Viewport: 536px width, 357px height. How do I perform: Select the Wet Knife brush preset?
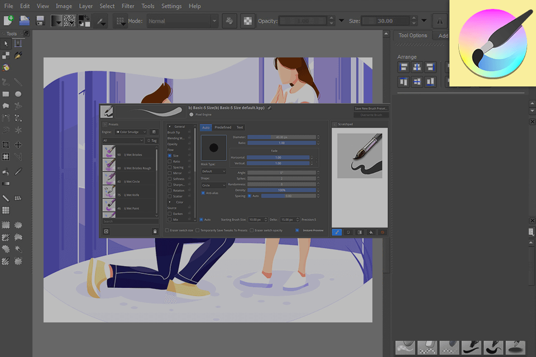pos(130,194)
